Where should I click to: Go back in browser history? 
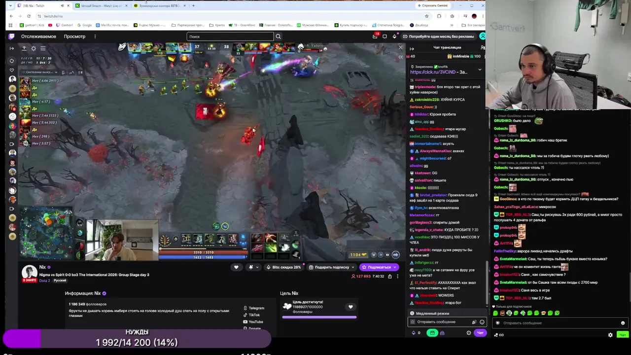[11, 16]
